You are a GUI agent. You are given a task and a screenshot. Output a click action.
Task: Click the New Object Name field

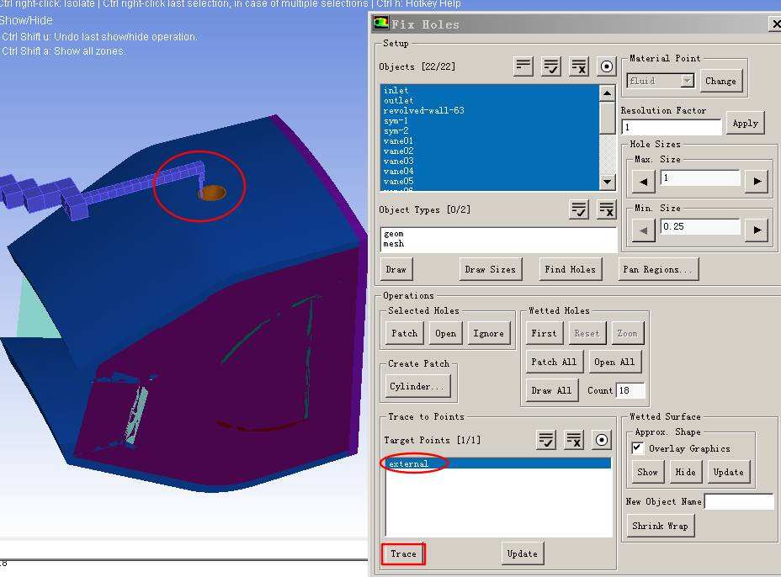(x=739, y=501)
